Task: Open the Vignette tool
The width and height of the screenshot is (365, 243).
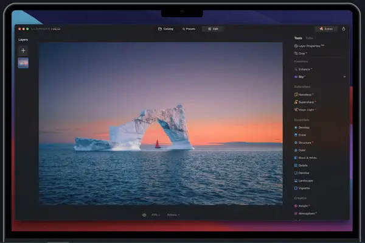Action: 302,188
